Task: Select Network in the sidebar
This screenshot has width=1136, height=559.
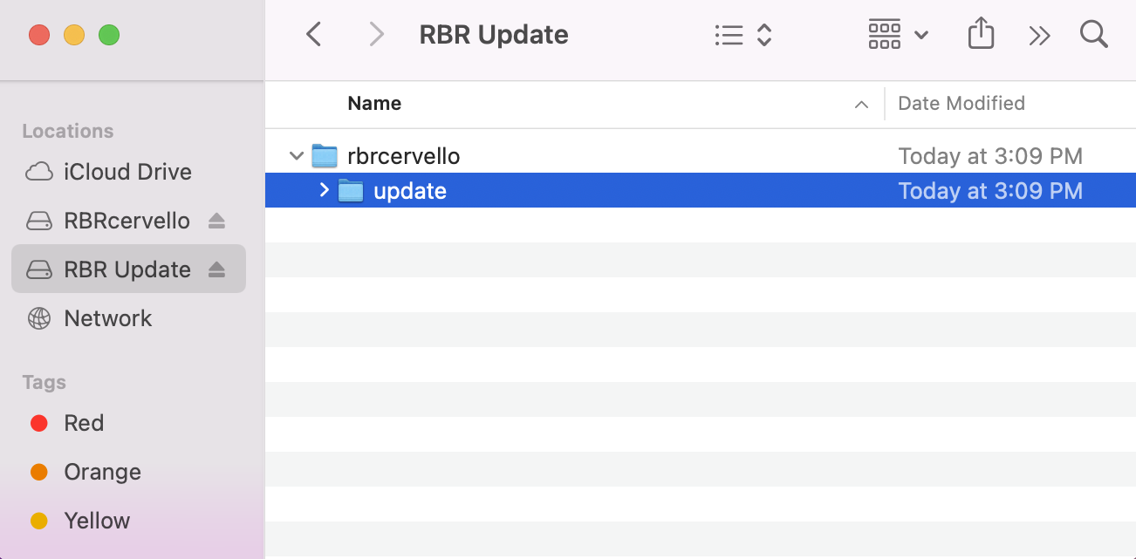Action: pos(107,318)
